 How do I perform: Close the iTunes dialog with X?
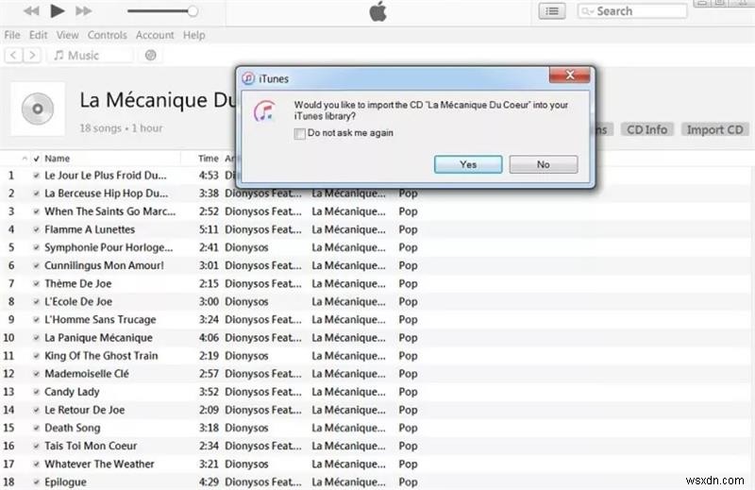point(570,75)
